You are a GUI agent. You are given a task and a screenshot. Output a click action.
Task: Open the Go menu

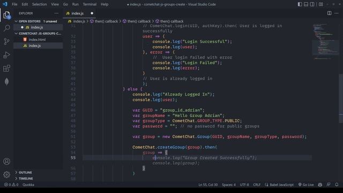pos(65,4)
